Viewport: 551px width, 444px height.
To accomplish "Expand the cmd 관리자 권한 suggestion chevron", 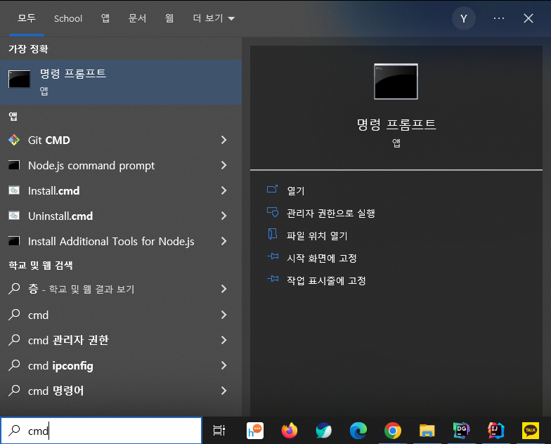I will 223,340.
